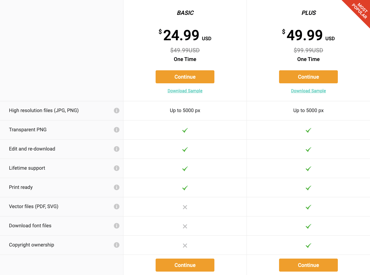Open the Print ready info icon
This screenshot has height=275, width=370.
[117, 187]
